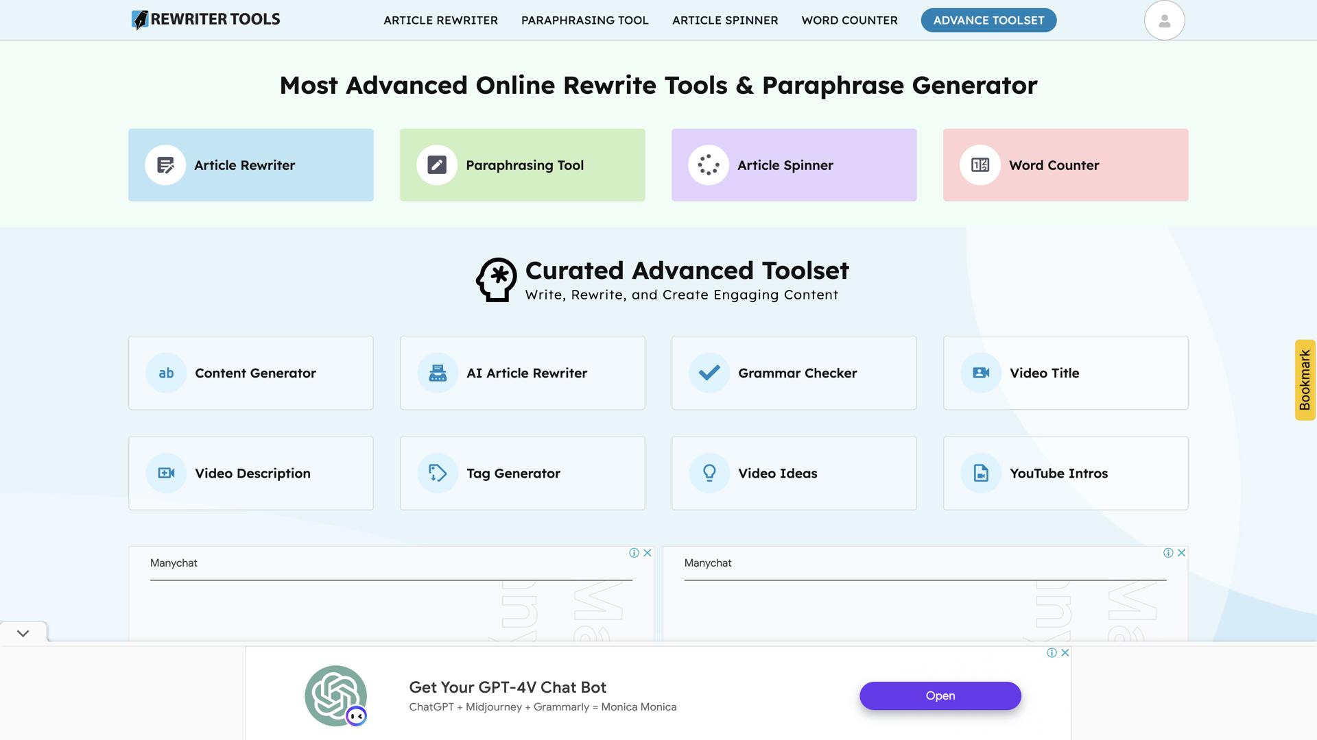Open the ARTICLE SPINNER menu item
The height and width of the screenshot is (740, 1317).
coord(724,20)
